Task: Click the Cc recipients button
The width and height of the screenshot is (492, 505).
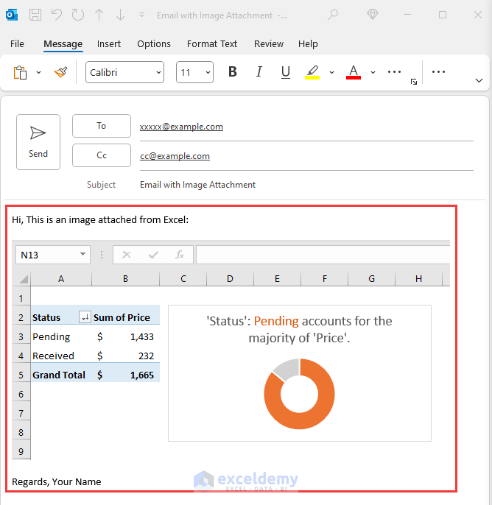Action: tap(102, 155)
